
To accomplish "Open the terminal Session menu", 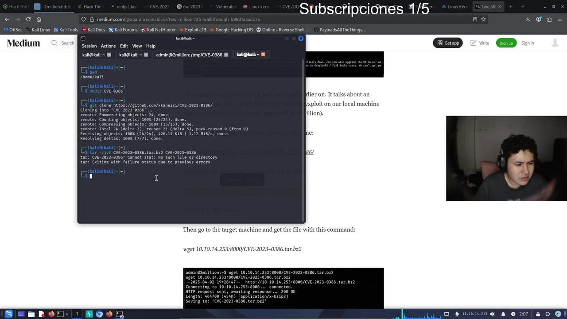I will pyautogui.click(x=89, y=46).
